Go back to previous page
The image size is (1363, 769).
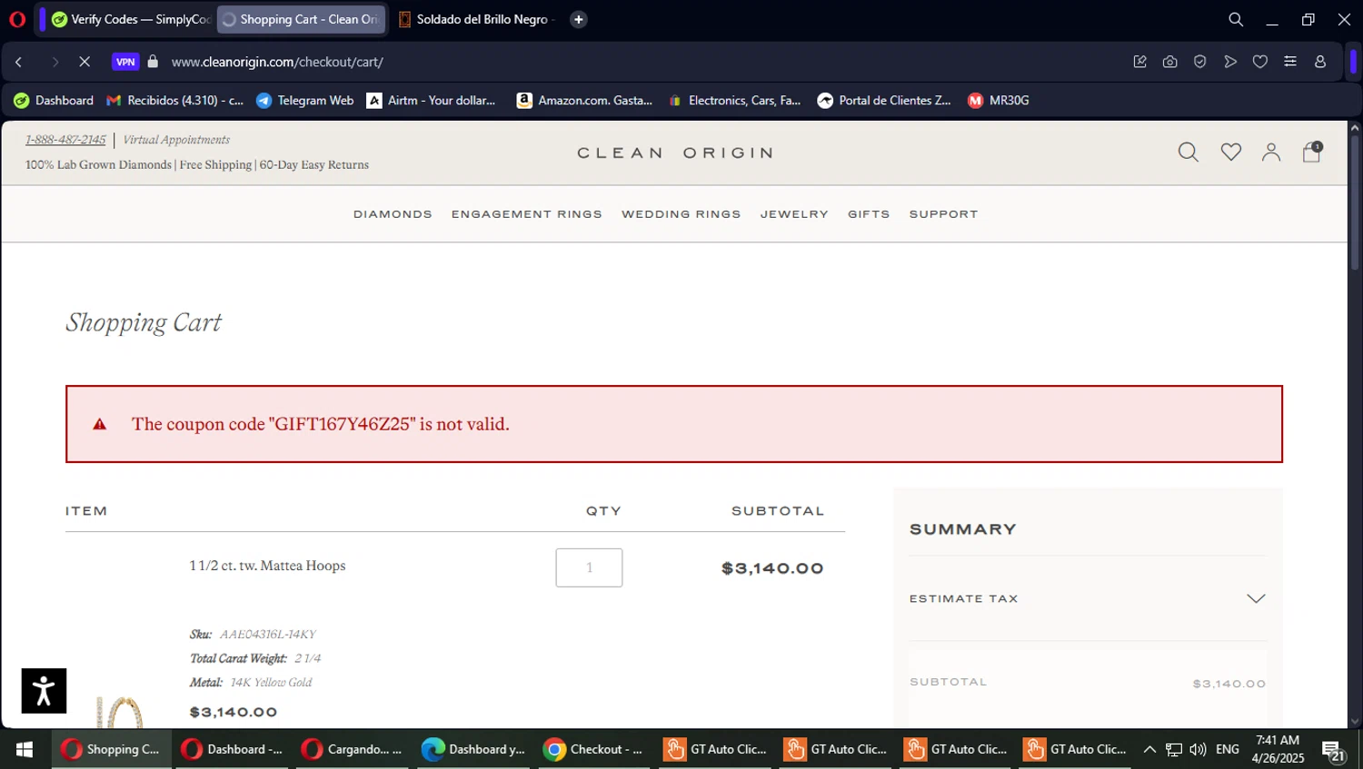19,62
